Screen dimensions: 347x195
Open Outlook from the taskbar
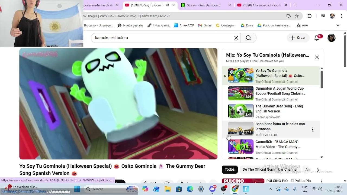coord(156,189)
